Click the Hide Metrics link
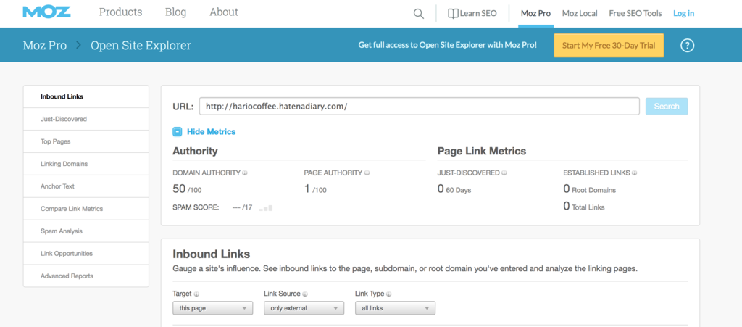The height and width of the screenshot is (327, 742). tap(211, 132)
